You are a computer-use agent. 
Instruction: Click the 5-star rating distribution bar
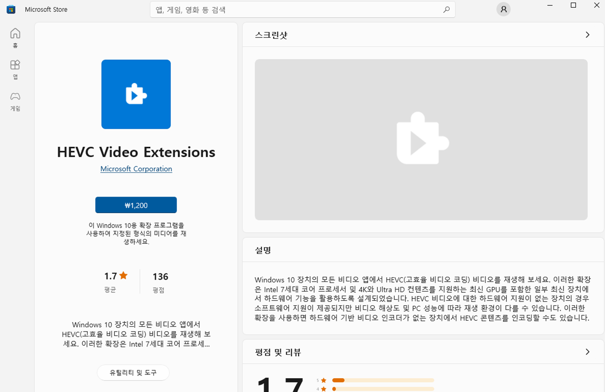pos(383,380)
